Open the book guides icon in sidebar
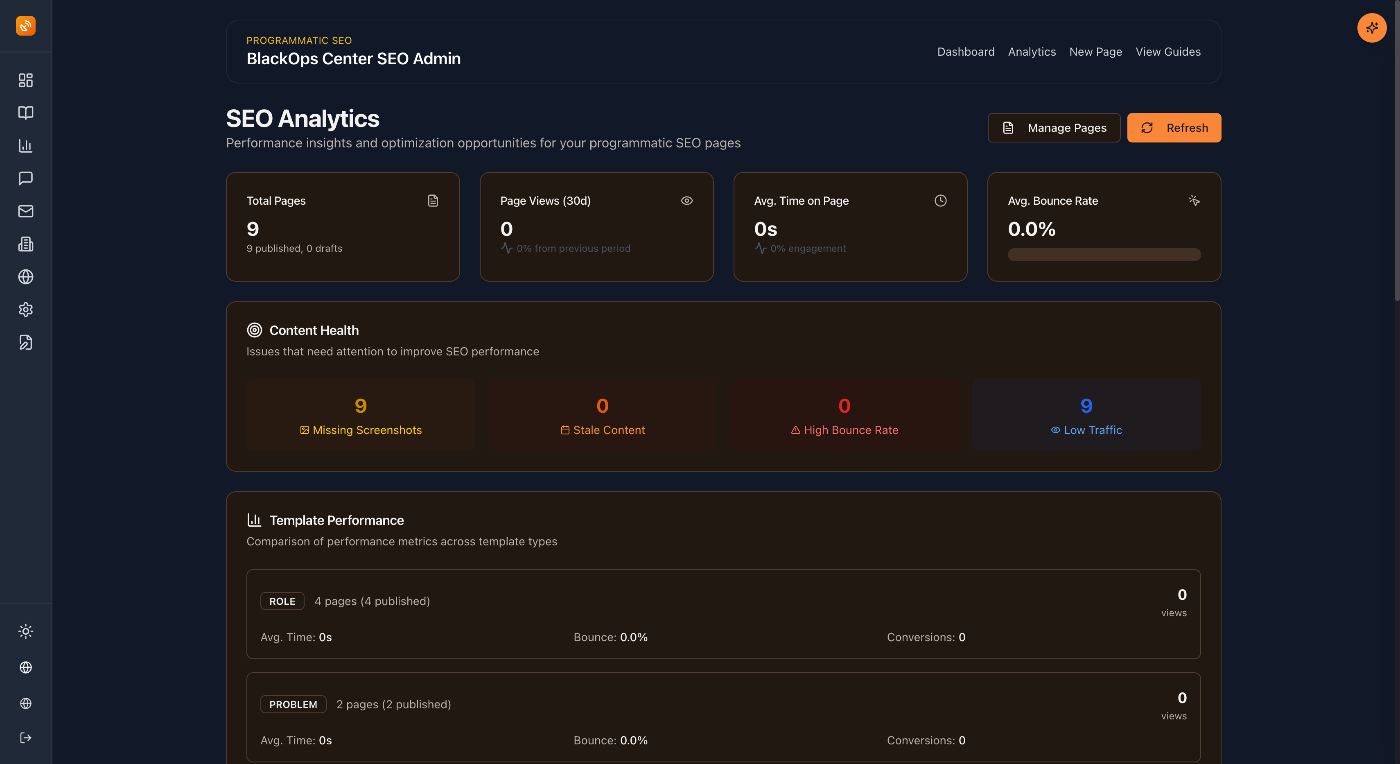Image resolution: width=1400 pixels, height=764 pixels. pyautogui.click(x=25, y=113)
